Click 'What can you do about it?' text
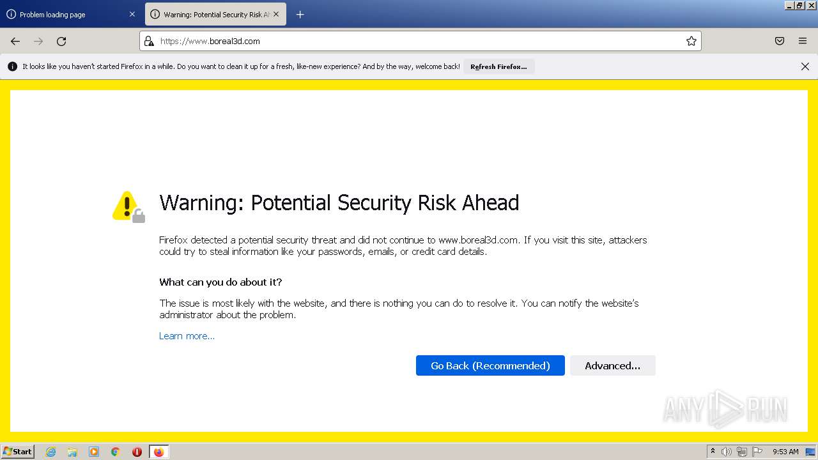Image resolution: width=818 pixels, height=460 pixels. (x=220, y=282)
